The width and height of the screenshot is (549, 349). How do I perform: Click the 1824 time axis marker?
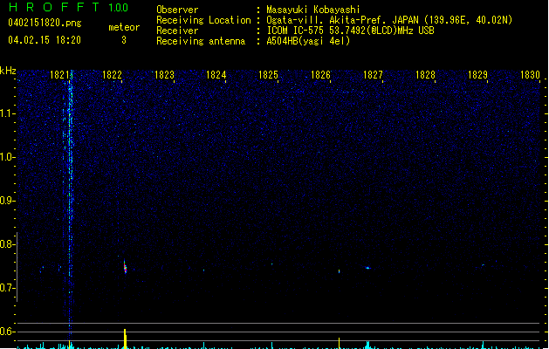(216, 75)
